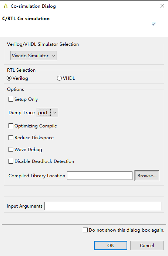Check Do not show this dialog box again
Viewport: 168px width, 256px height.
85,230
